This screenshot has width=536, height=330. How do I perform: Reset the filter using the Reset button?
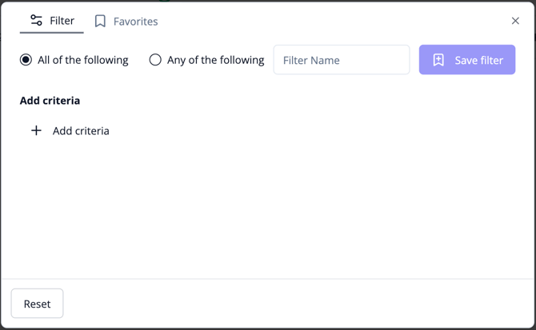tap(37, 304)
